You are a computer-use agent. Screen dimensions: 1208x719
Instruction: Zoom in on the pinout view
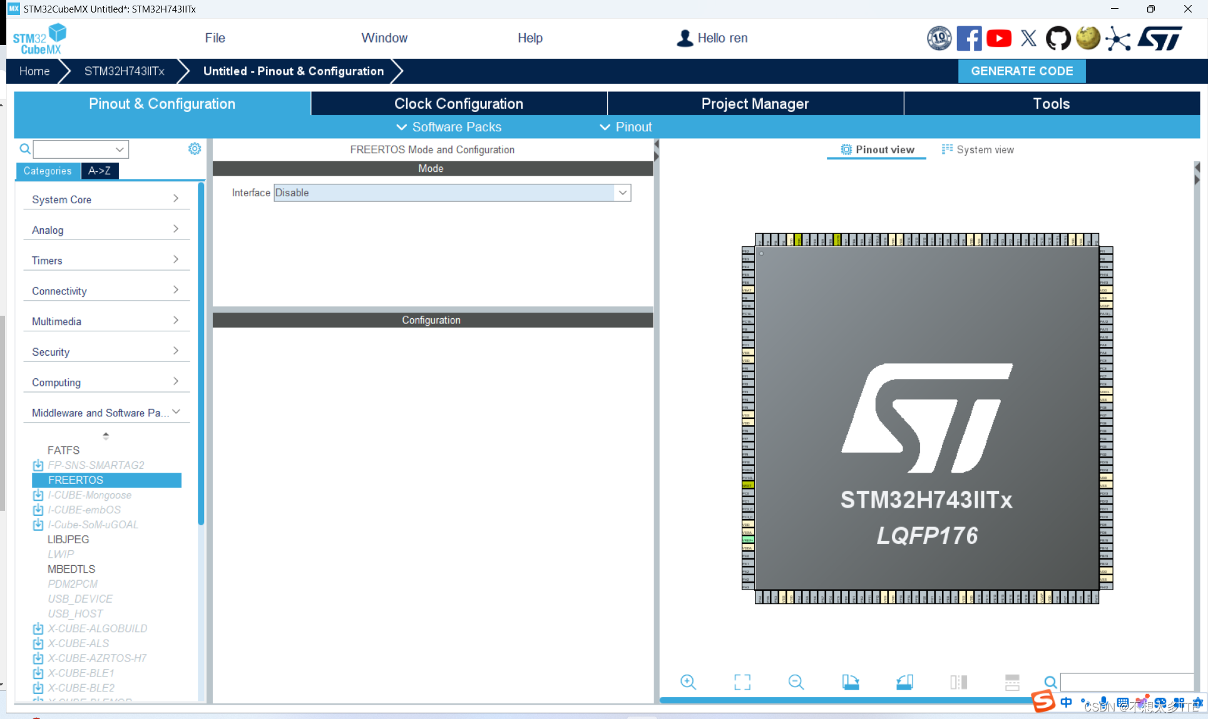point(688,682)
